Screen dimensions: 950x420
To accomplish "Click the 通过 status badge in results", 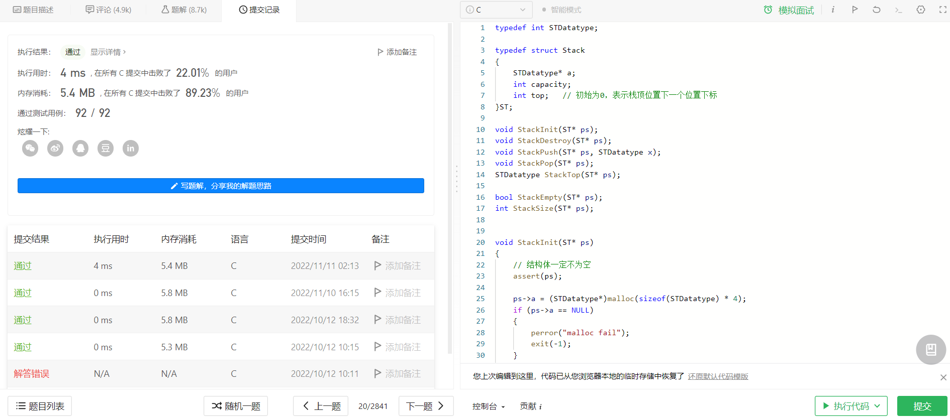I will pos(72,52).
